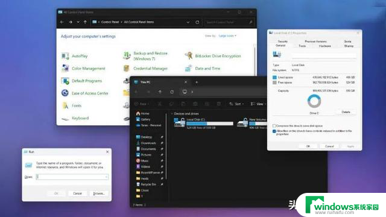The width and height of the screenshot is (386, 217).
Task: Open Color Management item
Action: (x=83, y=68)
